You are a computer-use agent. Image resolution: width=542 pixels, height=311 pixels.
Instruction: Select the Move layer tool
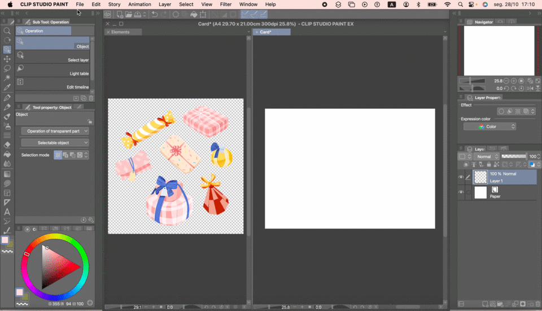[7, 59]
